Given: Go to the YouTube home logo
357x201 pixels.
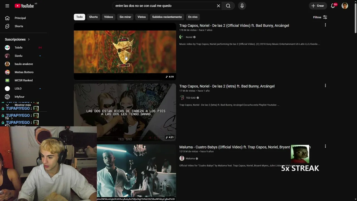Looking at the screenshot, I should point(24,6).
